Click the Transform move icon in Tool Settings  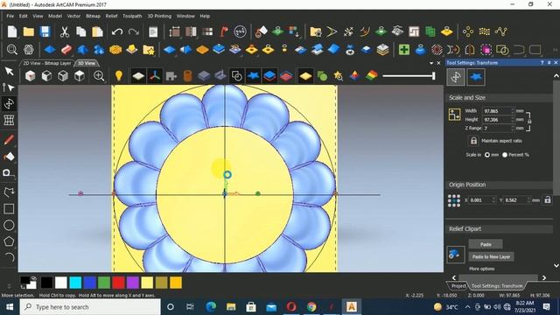[456, 77]
